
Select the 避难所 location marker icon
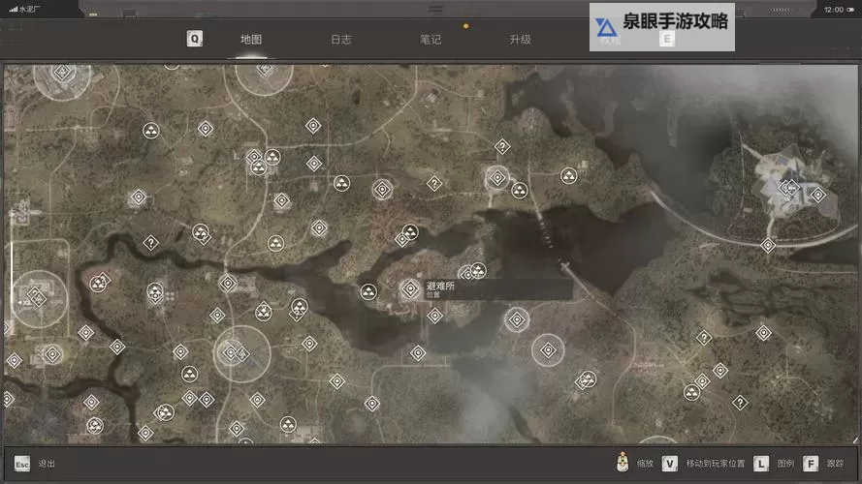(410, 288)
